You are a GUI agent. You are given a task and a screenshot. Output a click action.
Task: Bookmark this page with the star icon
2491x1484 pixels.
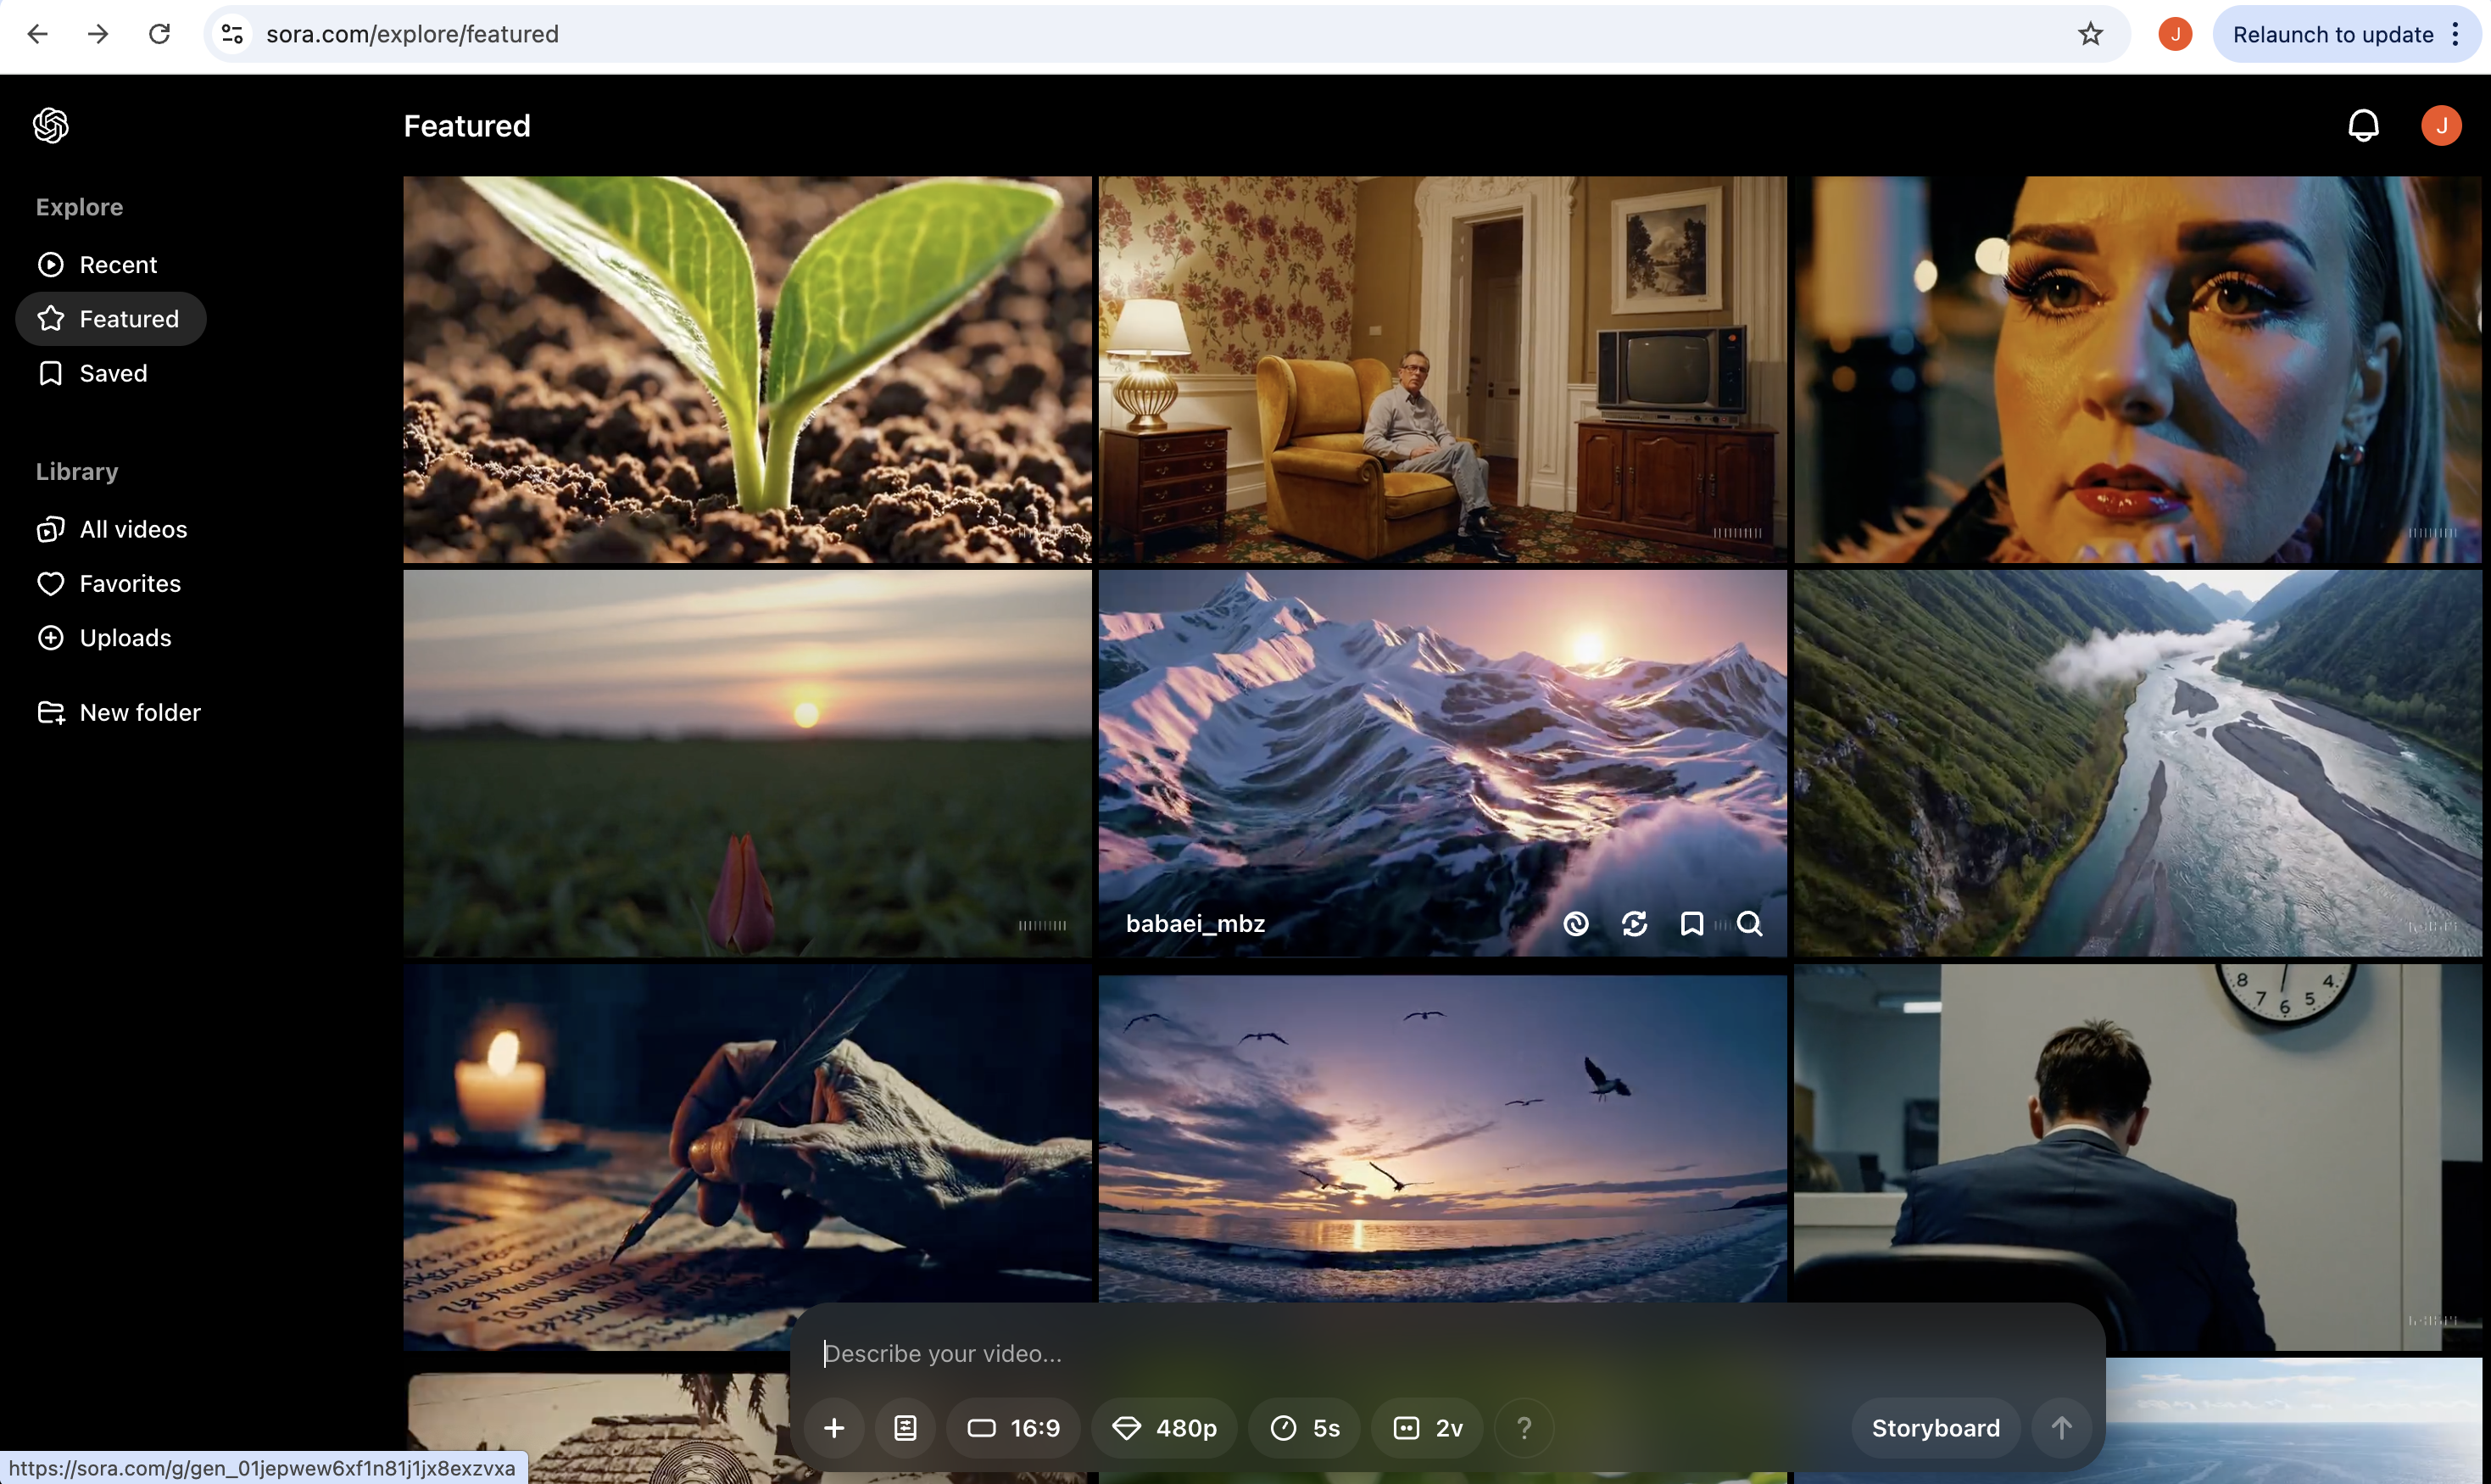(2090, 34)
